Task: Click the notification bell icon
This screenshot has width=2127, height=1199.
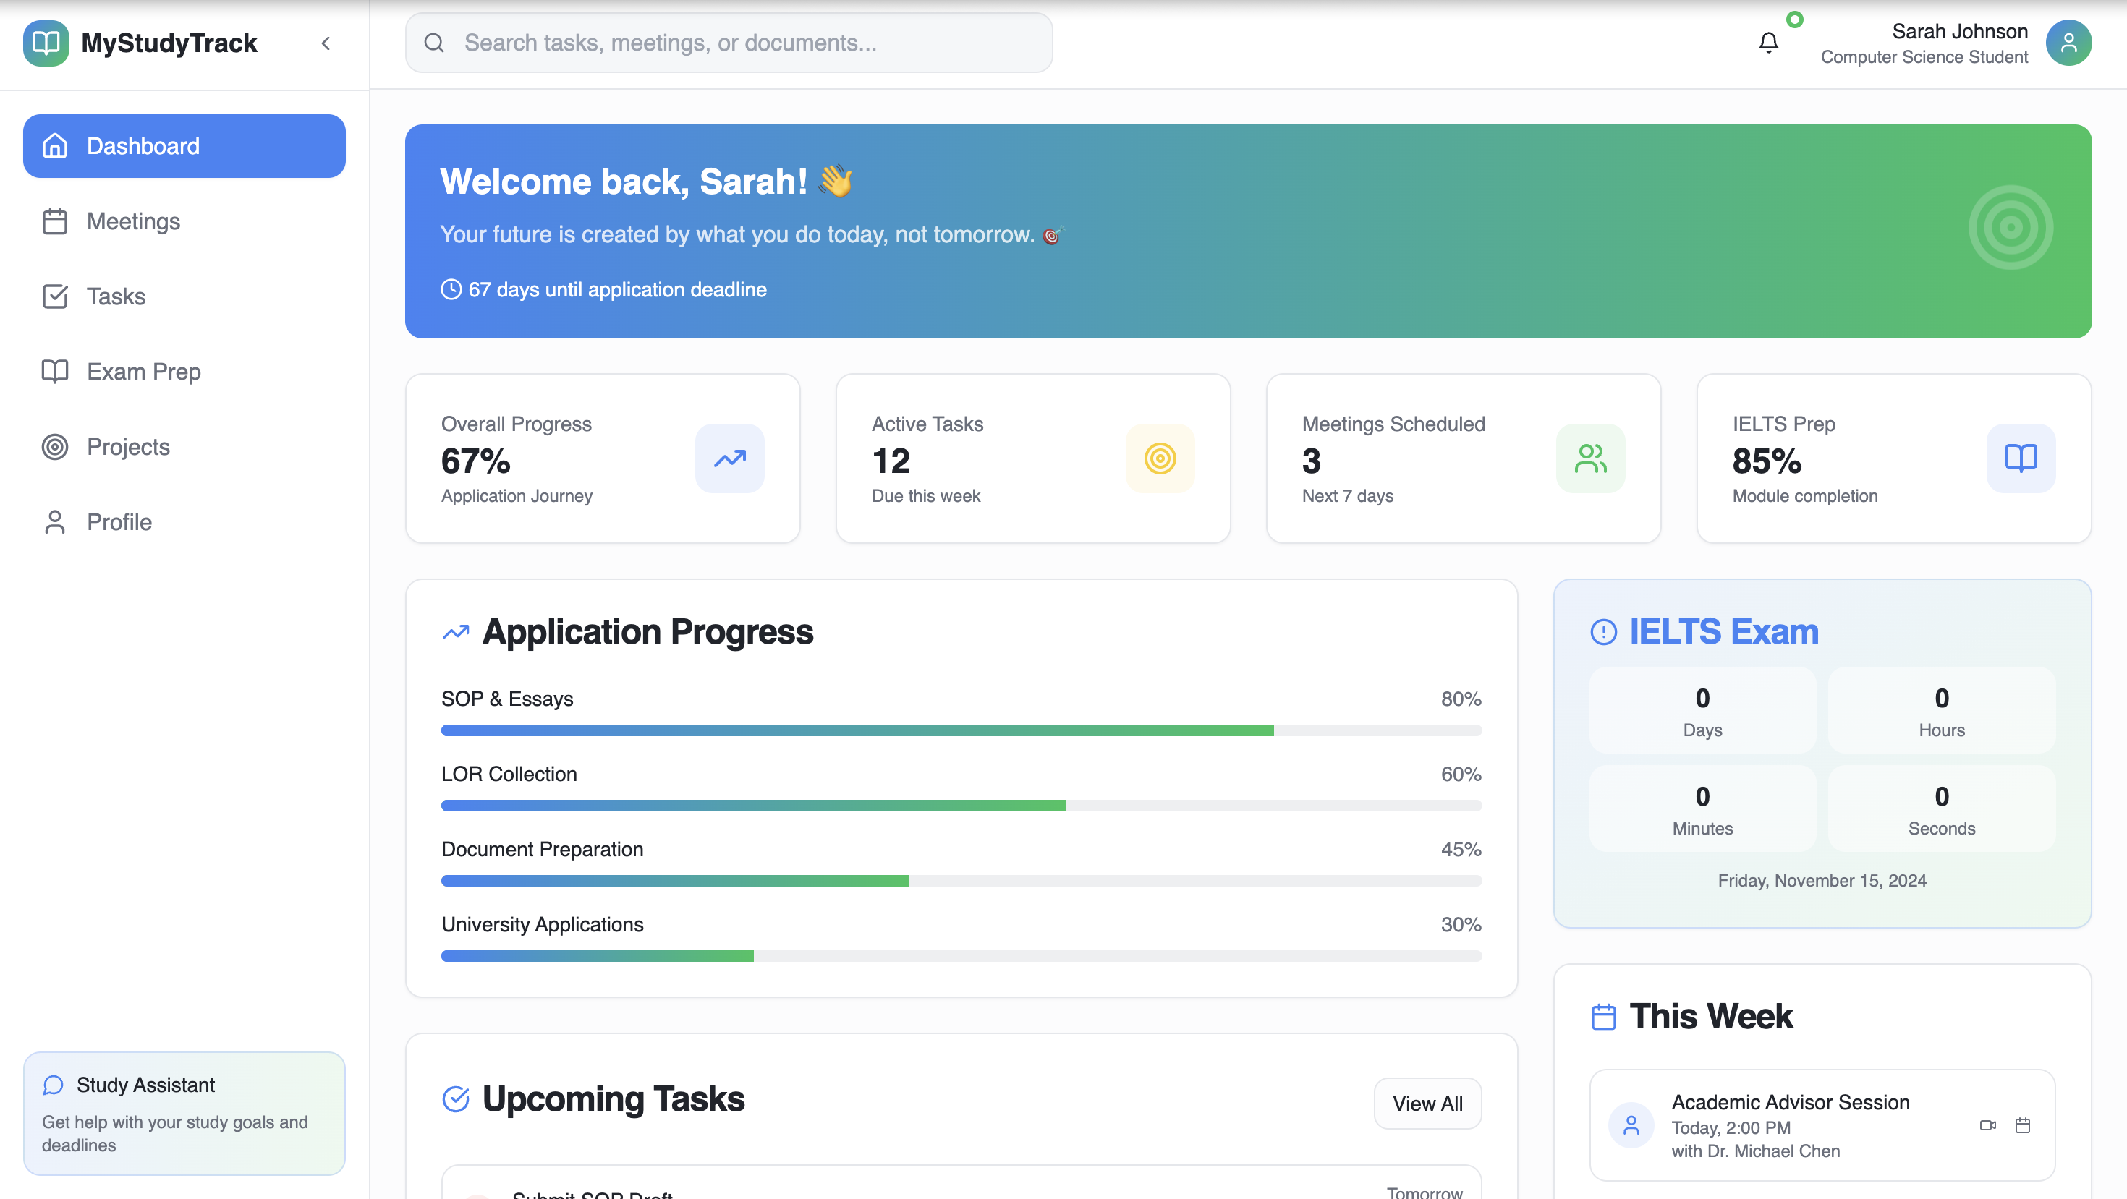Action: click(x=1768, y=43)
